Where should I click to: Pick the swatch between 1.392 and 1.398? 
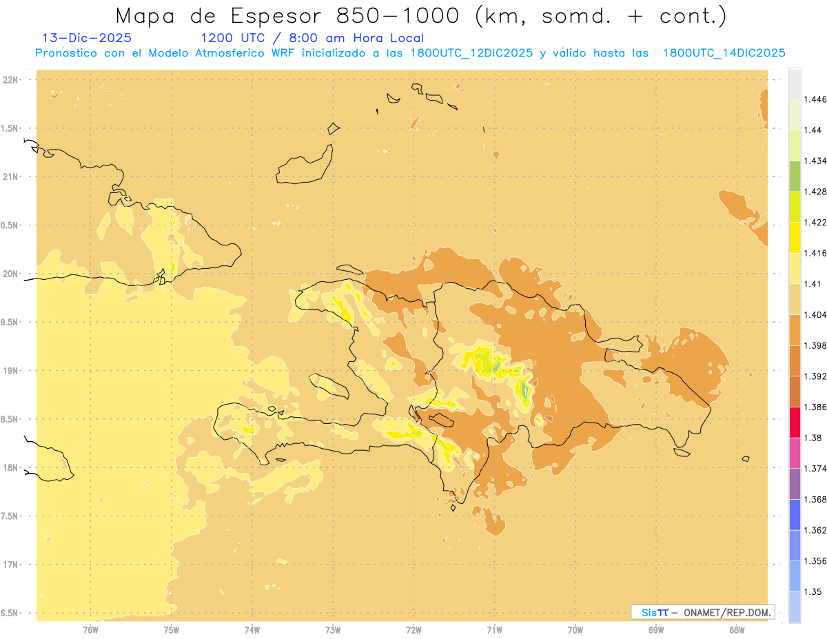coord(795,361)
